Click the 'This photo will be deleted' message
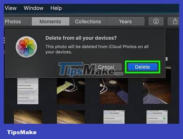Image resolution: width=183 pixels, height=139 pixels. (97, 49)
